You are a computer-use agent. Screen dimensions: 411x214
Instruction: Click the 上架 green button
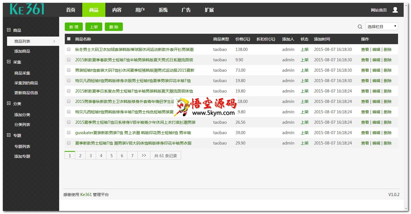(x=94, y=27)
